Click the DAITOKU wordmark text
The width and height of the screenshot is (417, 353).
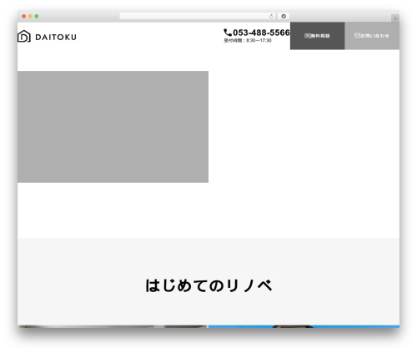coord(56,38)
